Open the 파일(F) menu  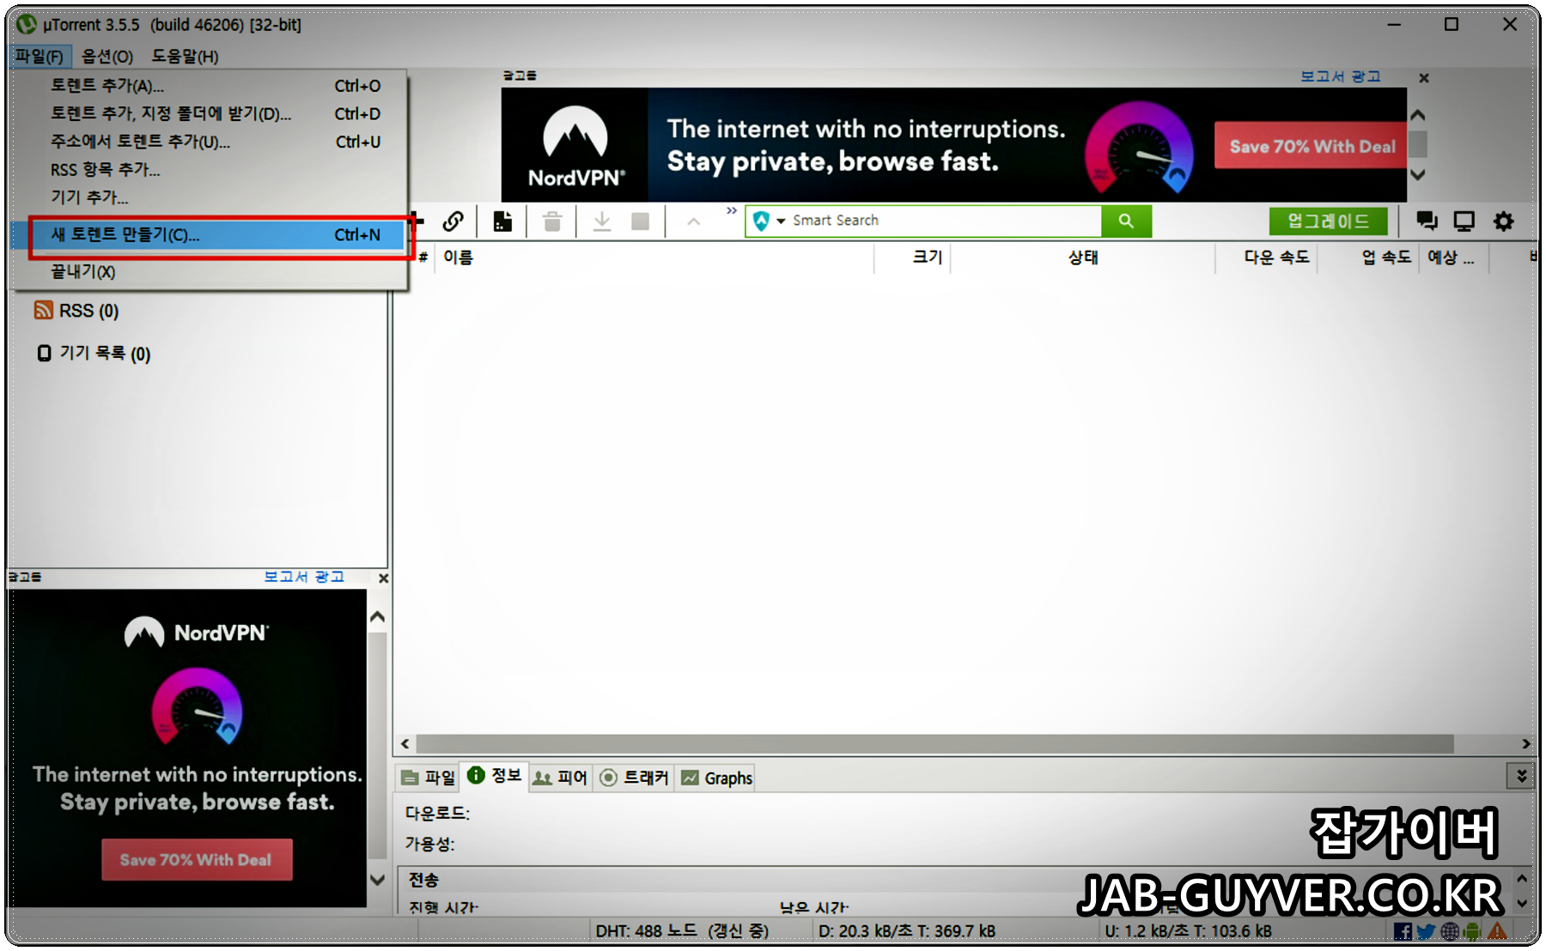point(40,57)
